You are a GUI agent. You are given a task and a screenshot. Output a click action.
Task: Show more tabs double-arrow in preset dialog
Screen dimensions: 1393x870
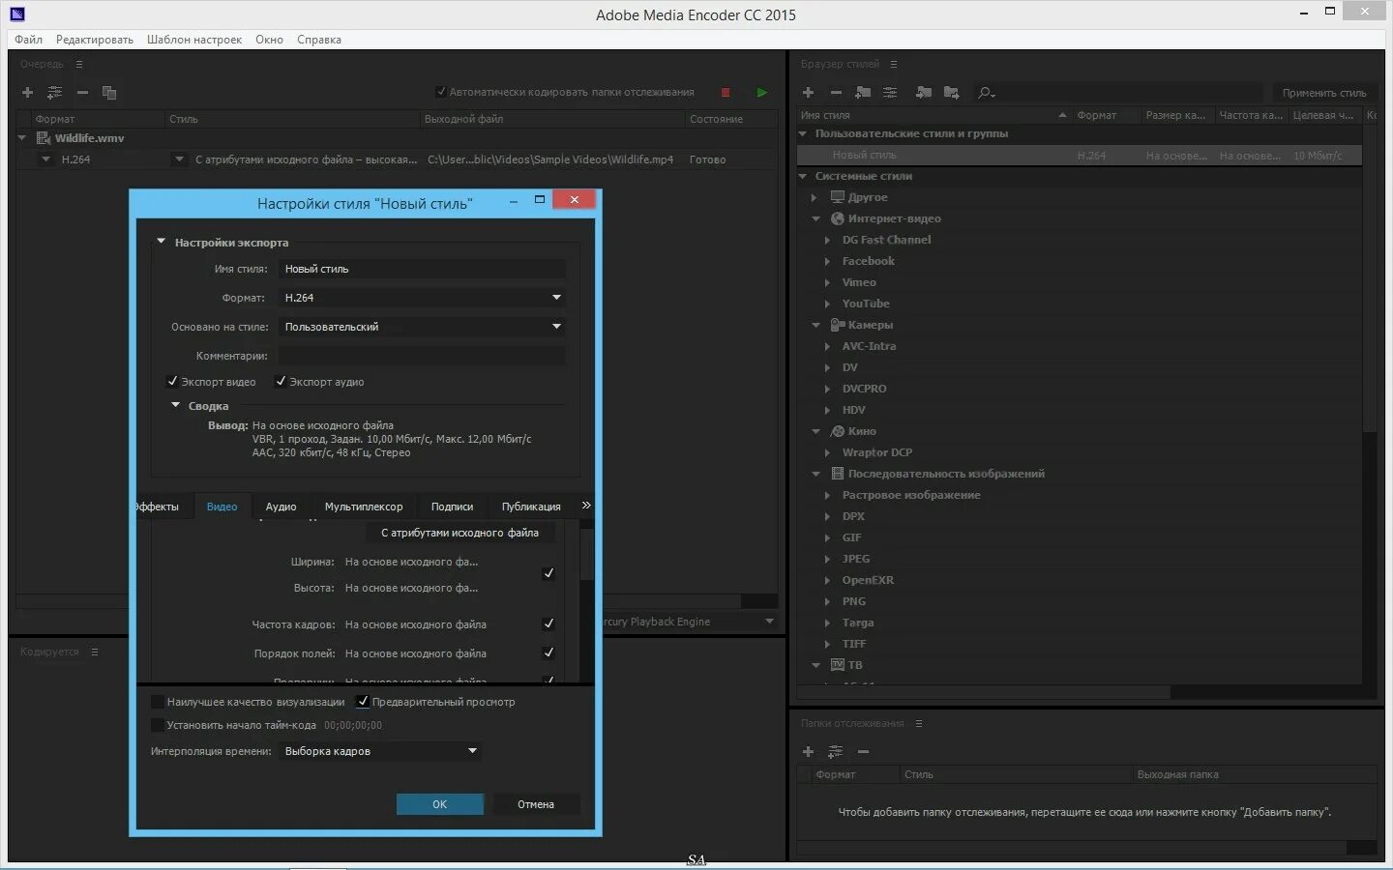click(586, 506)
